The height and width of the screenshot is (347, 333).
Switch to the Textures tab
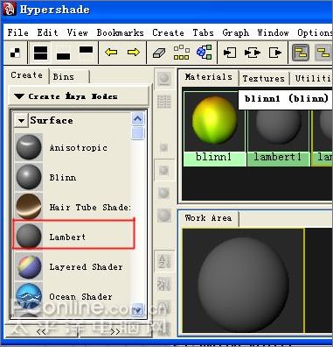263,79
